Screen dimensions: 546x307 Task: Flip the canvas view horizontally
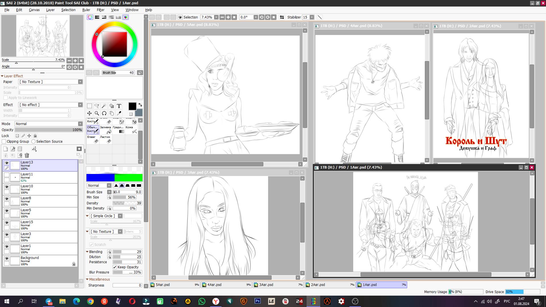pyautogui.click(x=282, y=17)
